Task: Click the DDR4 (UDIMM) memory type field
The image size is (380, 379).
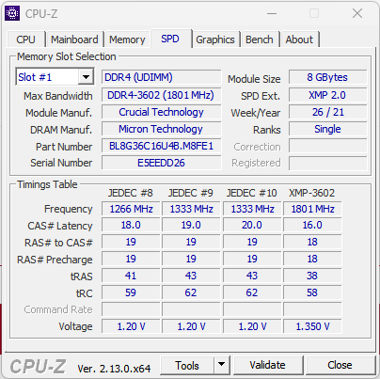Action: click(161, 77)
